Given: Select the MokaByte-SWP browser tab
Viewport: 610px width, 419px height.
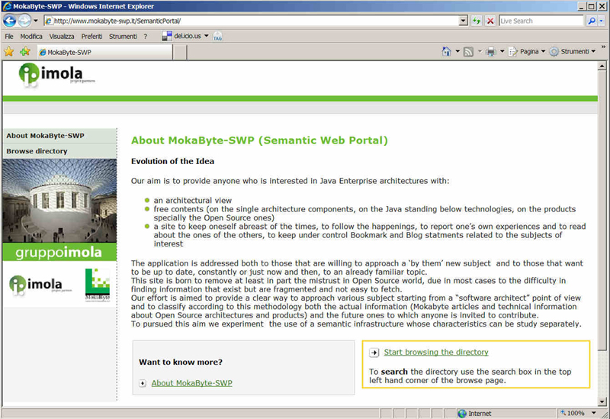Looking at the screenshot, I should pyautogui.click(x=104, y=52).
